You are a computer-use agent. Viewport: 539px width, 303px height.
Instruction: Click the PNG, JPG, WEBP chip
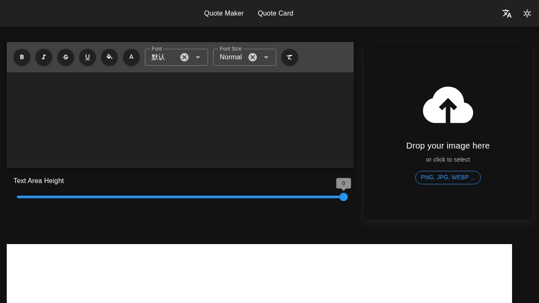[x=448, y=178]
